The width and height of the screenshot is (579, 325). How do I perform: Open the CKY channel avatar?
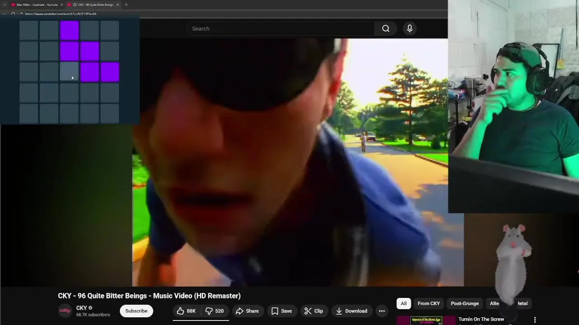[x=65, y=311]
